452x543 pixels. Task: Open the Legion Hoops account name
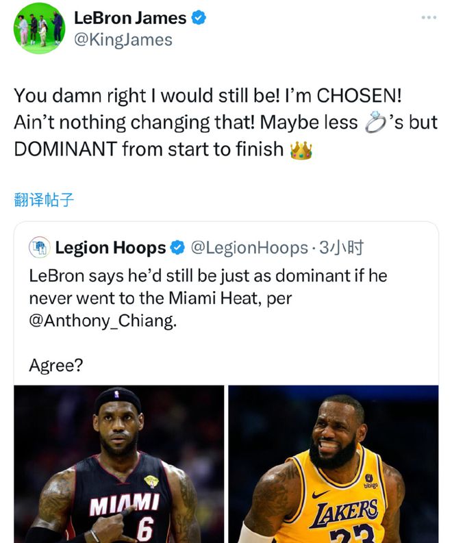[110, 247]
